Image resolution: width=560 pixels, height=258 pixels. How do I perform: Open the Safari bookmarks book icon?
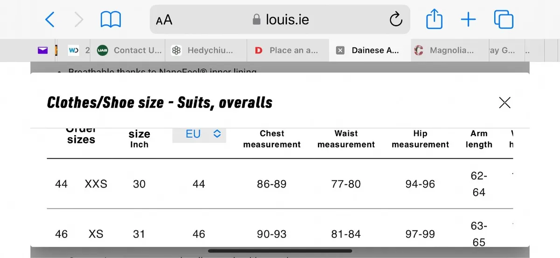pyautogui.click(x=111, y=20)
